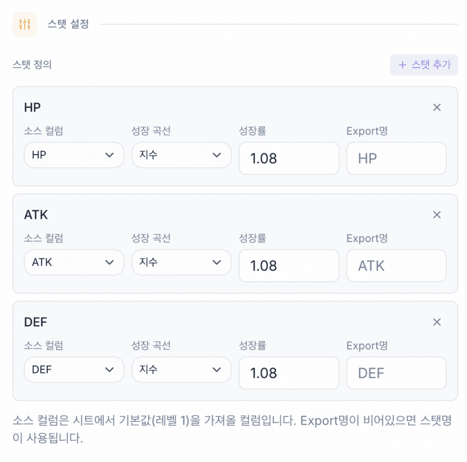Focus the DEF growth rate field

(x=288, y=373)
